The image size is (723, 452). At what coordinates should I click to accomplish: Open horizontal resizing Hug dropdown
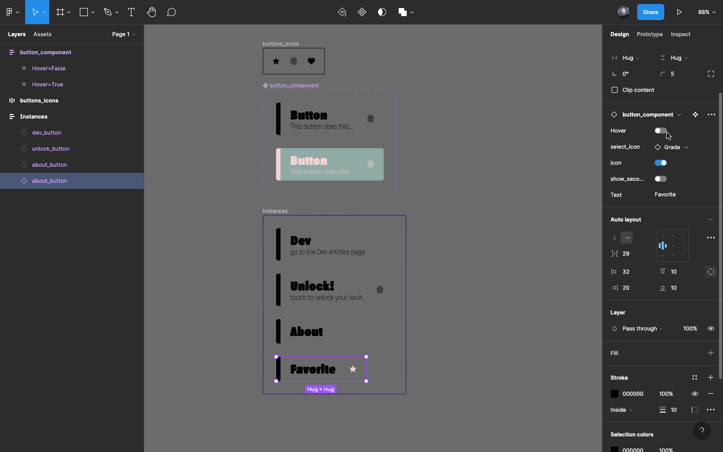point(631,58)
